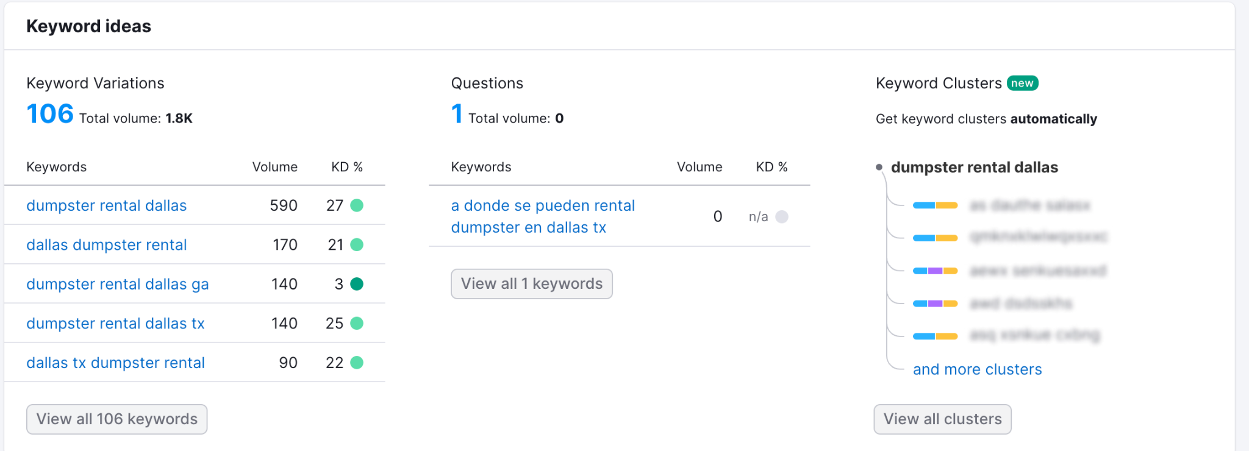Open the 'dallas dumpster rental' keyword link

tap(106, 245)
